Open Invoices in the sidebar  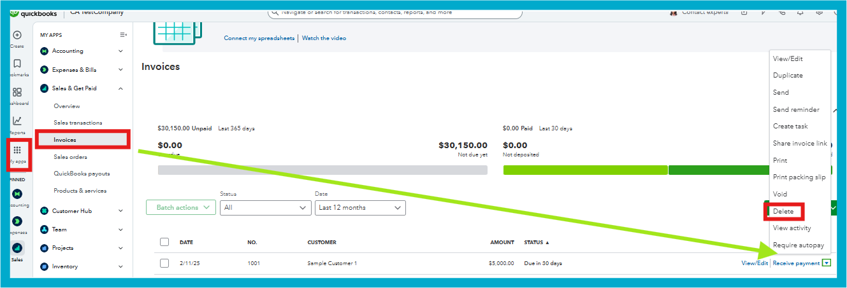[65, 140]
